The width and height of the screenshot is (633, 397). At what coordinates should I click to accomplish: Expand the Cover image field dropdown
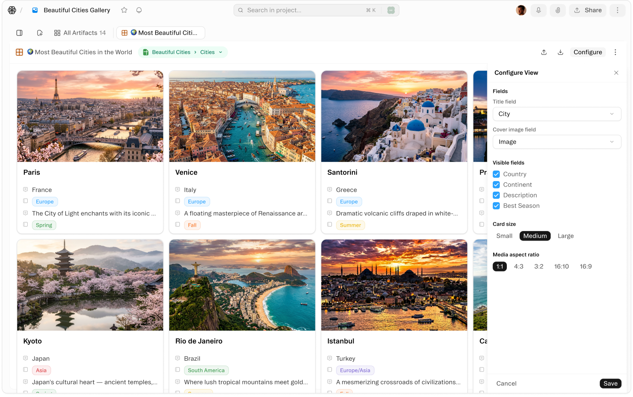point(557,142)
